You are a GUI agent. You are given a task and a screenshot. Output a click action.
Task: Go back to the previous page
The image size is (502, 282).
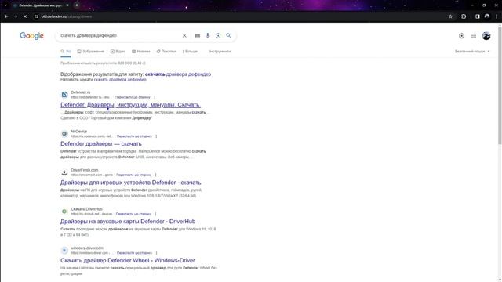[6, 16]
